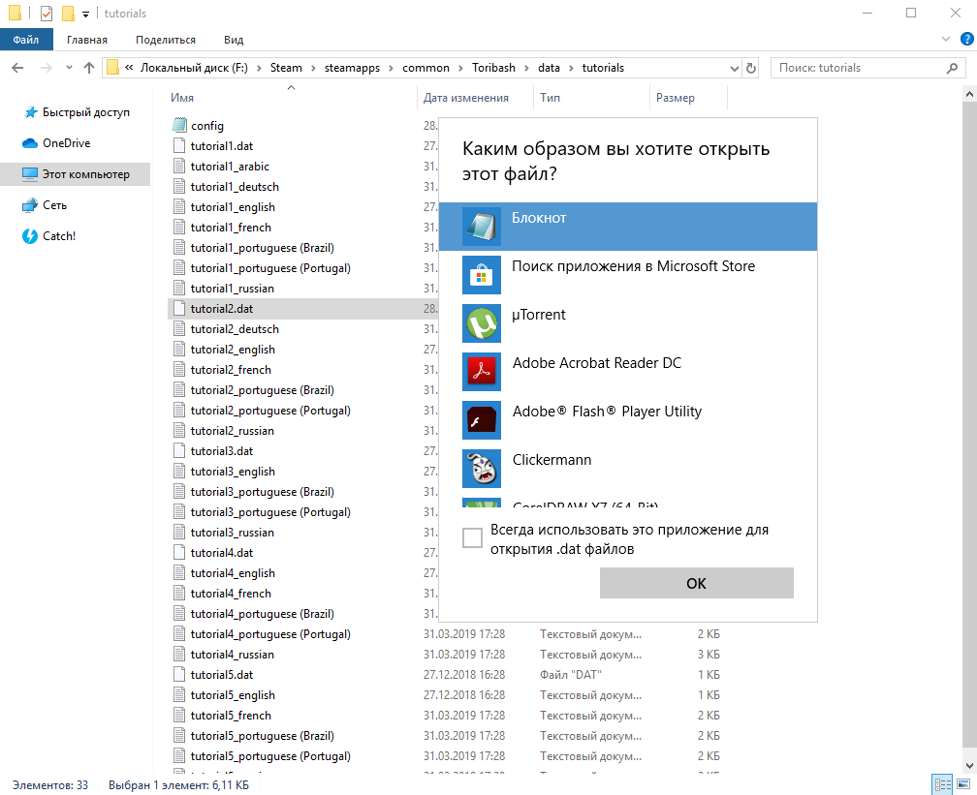Refresh the tutorials folder view

coord(751,68)
